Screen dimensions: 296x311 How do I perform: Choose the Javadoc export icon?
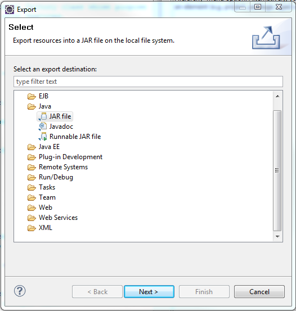pyautogui.click(x=43, y=127)
